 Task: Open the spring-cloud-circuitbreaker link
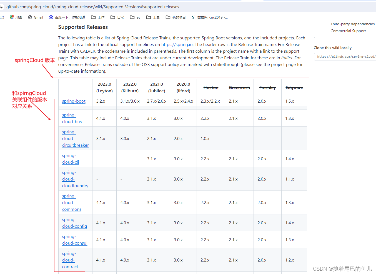point(75,138)
